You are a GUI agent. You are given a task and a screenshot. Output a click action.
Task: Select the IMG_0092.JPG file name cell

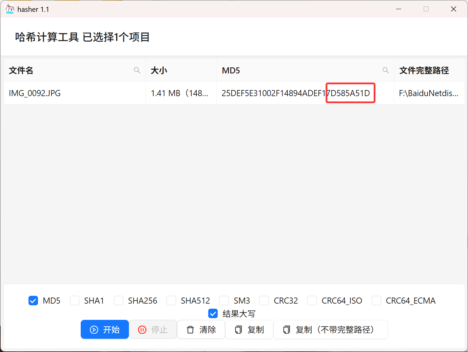[x=75, y=93]
